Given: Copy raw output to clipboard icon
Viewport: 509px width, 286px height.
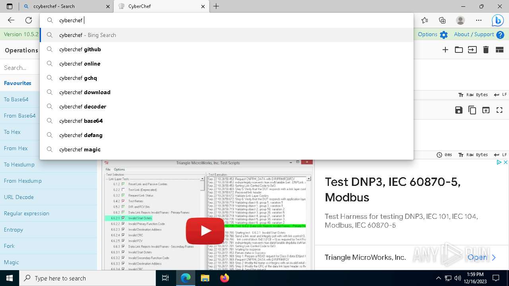Looking at the screenshot, I should coord(472,110).
